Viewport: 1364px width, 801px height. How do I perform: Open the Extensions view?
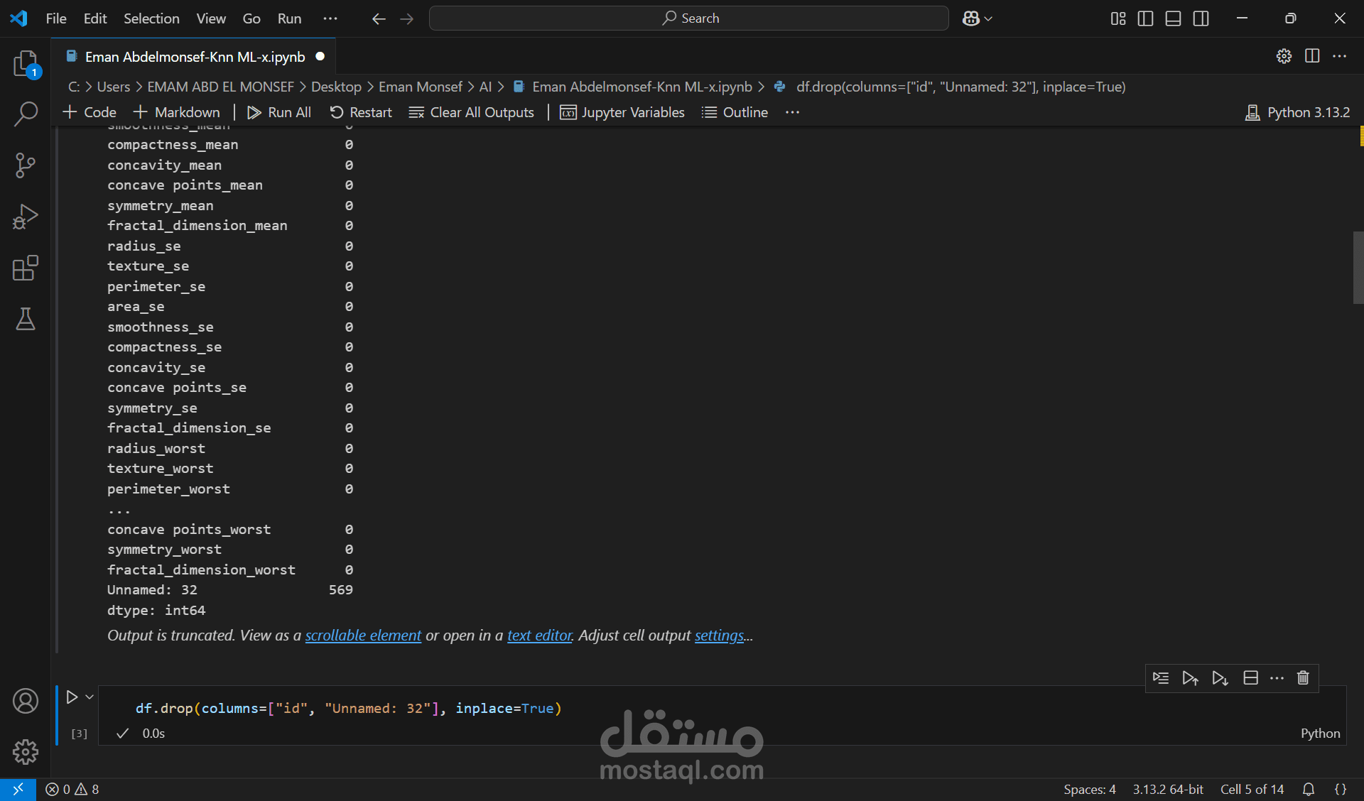pos(26,268)
